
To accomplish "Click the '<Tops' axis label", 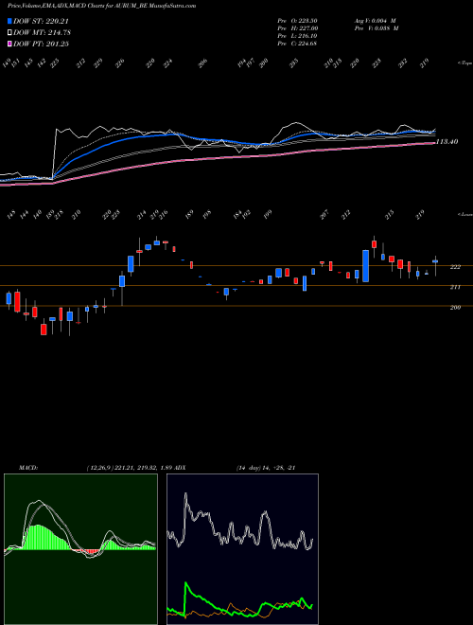I will [x=464, y=63].
